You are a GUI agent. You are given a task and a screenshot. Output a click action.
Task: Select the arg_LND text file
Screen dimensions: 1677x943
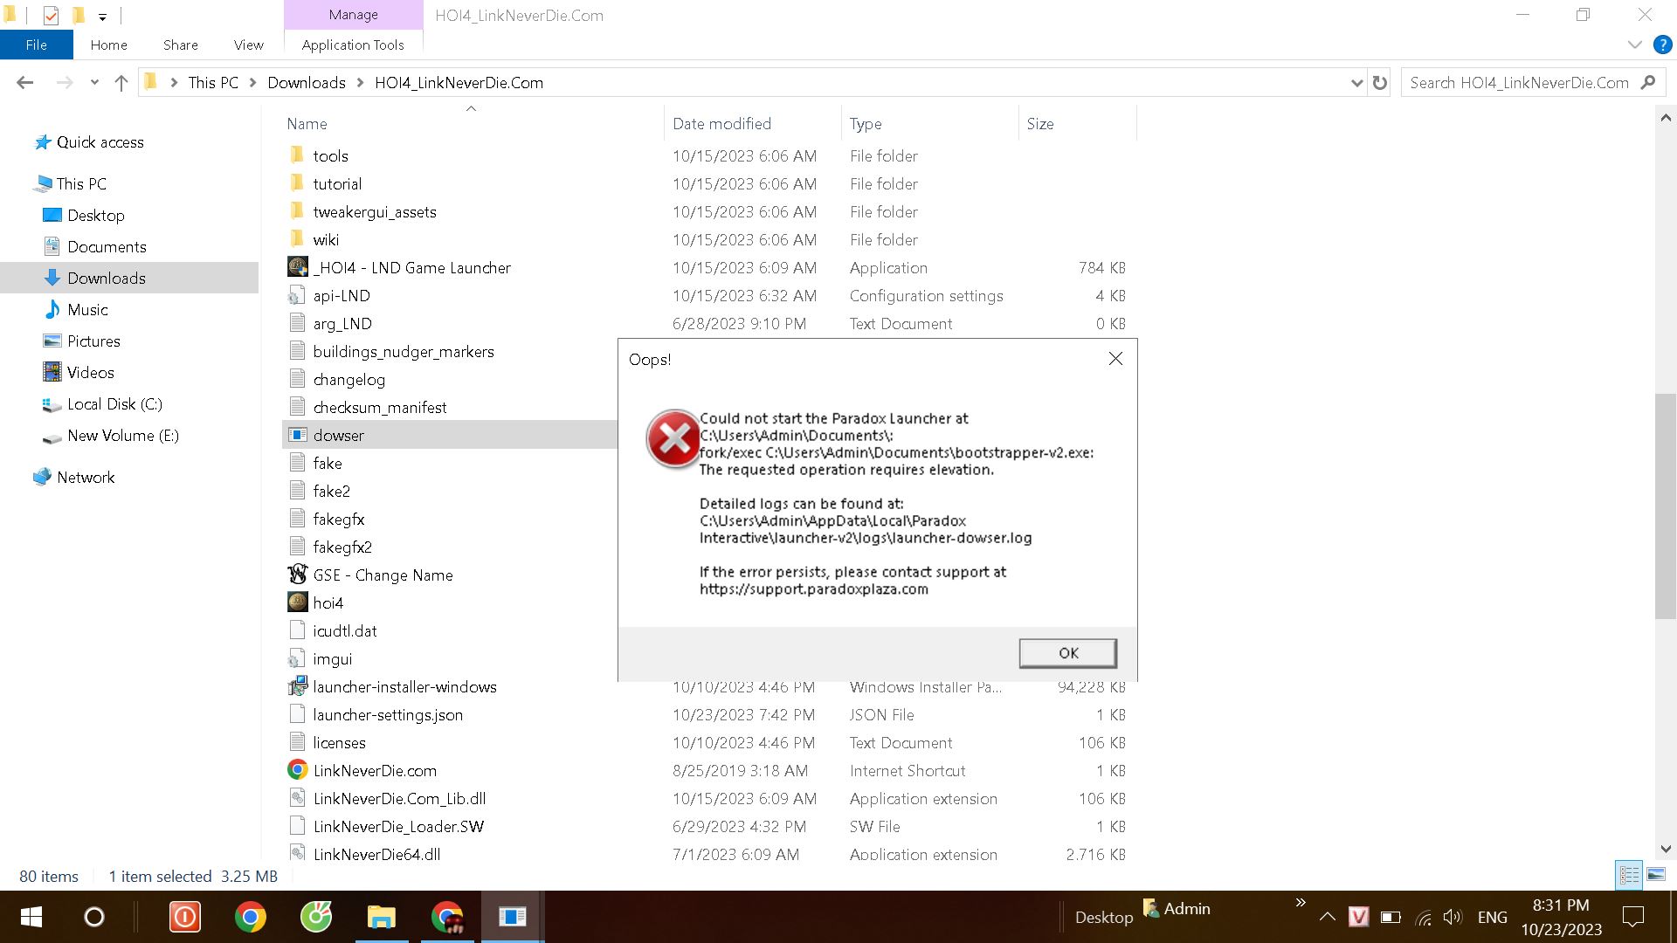[342, 324]
